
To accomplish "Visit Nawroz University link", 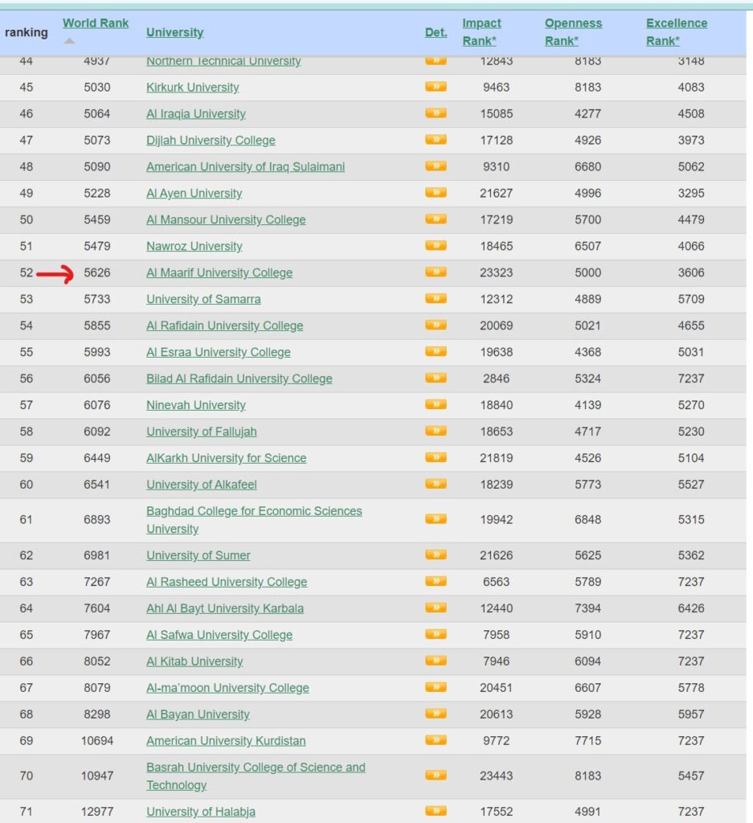I will (x=194, y=246).
